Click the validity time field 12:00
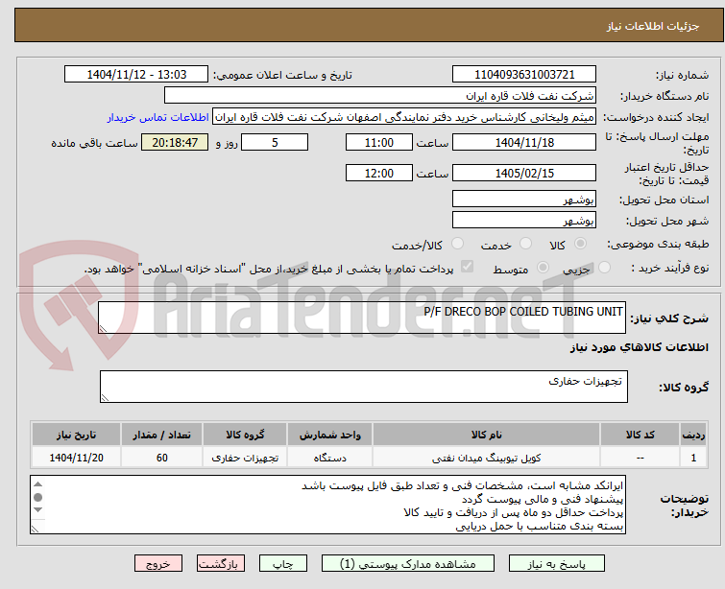The width and height of the screenshot is (725, 589). (378, 173)
